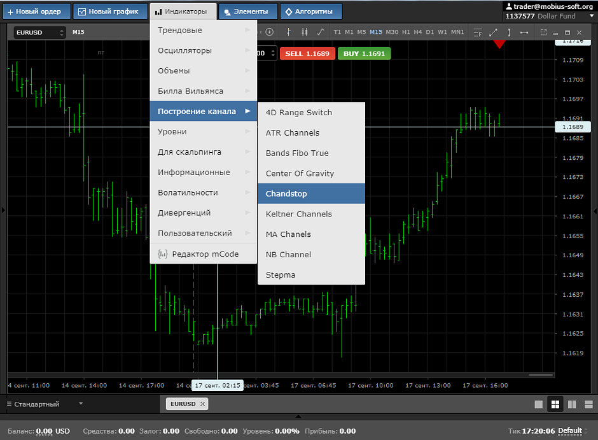The width and height of the screenshot is (598, 440).
Task: Open the mCode editor entry
Action: [204, 254]
